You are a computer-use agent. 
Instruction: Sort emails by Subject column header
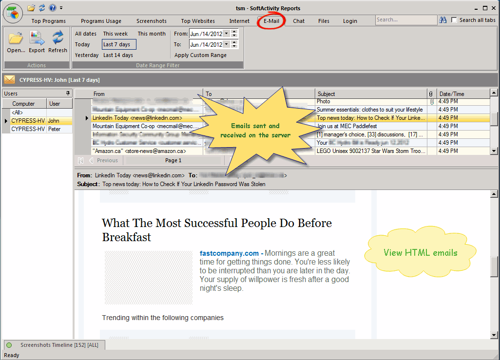pyautogui.click(x=371, y=94)
